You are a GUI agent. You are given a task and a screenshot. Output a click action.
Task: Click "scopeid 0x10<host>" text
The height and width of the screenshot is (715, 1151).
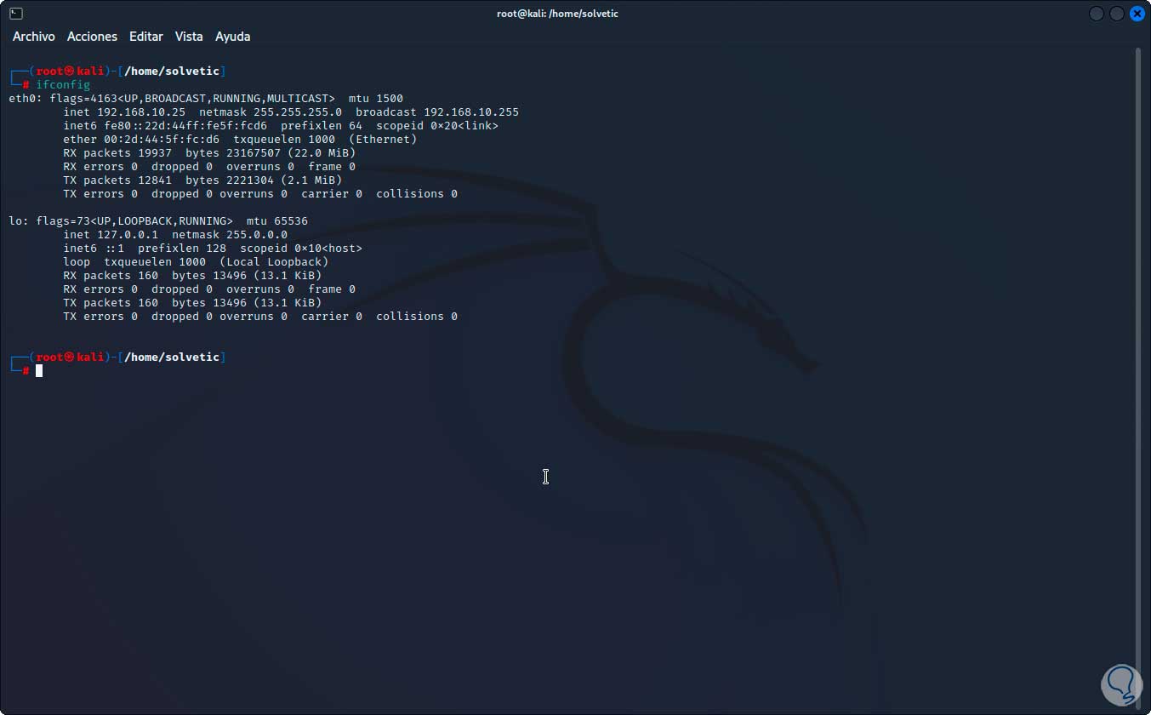pos(301,248)
